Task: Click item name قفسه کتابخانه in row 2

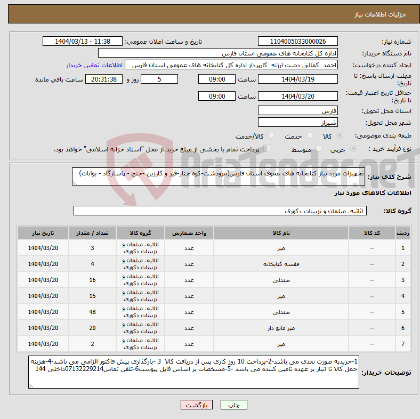Action: click(x=281, y=264)
